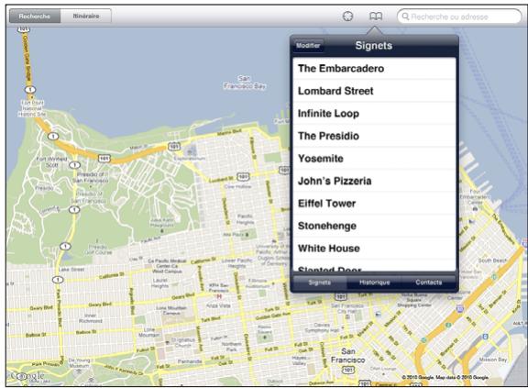The image size is (528, 388).
Task: Open The Presidio bookmark
Action: coord(374,136)
